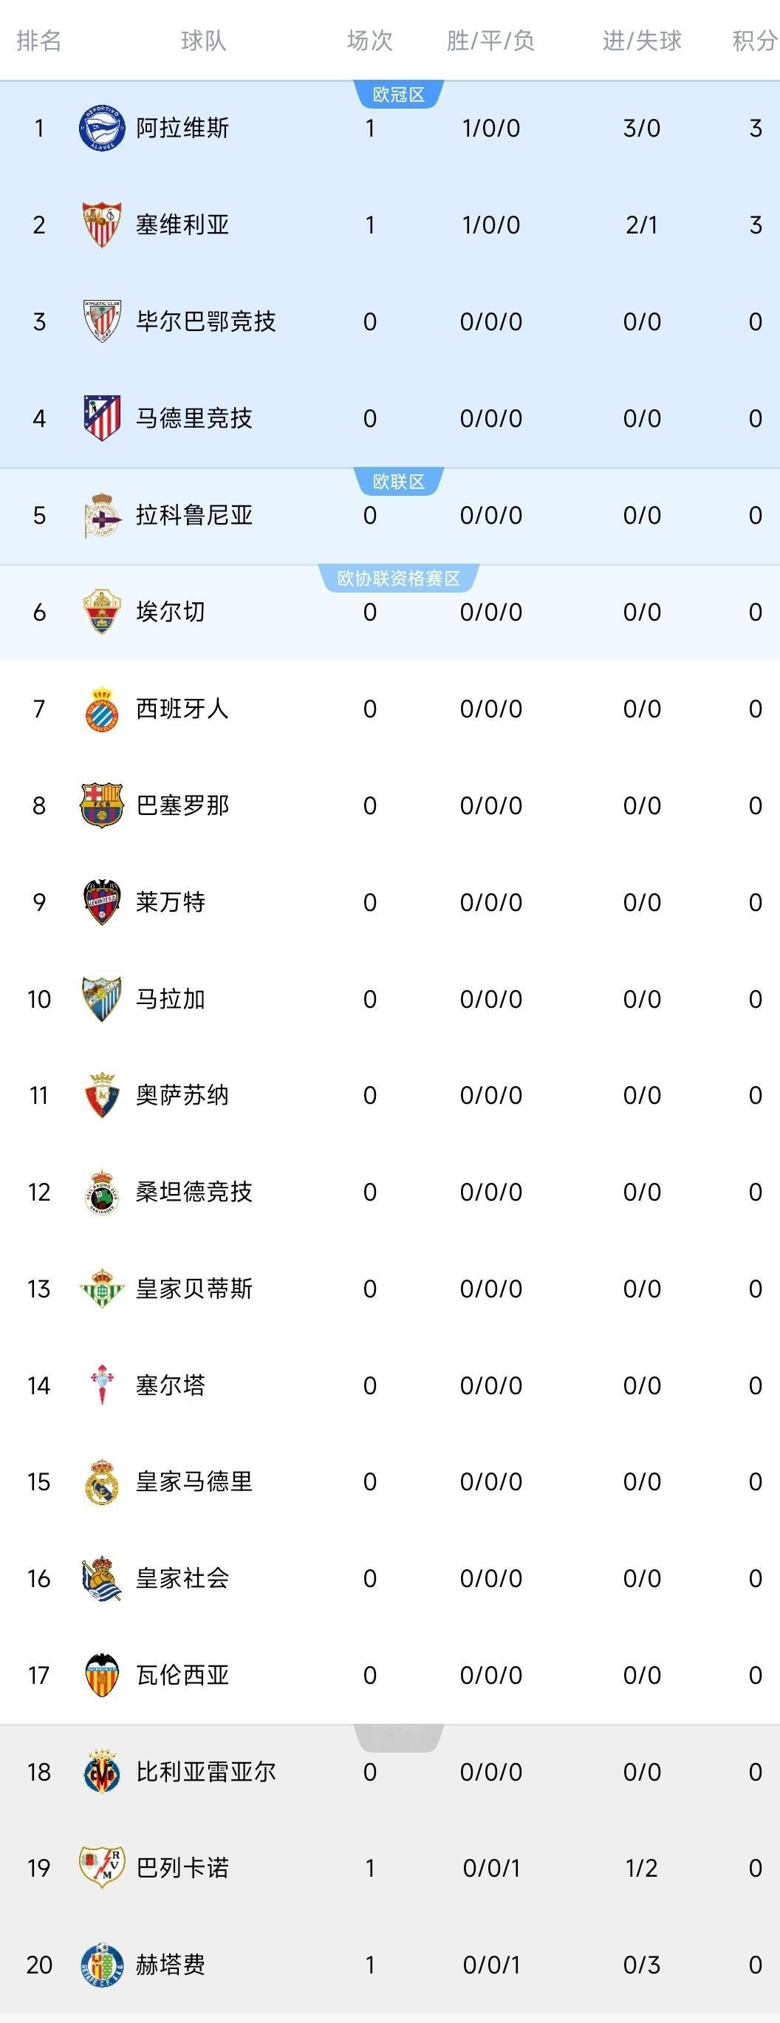Image resolution: width=780 pixels, height=2023 pixels.
Task: Select the 毕尔巴鄂竞技 crest icon
Action: [x=102, y=321]
